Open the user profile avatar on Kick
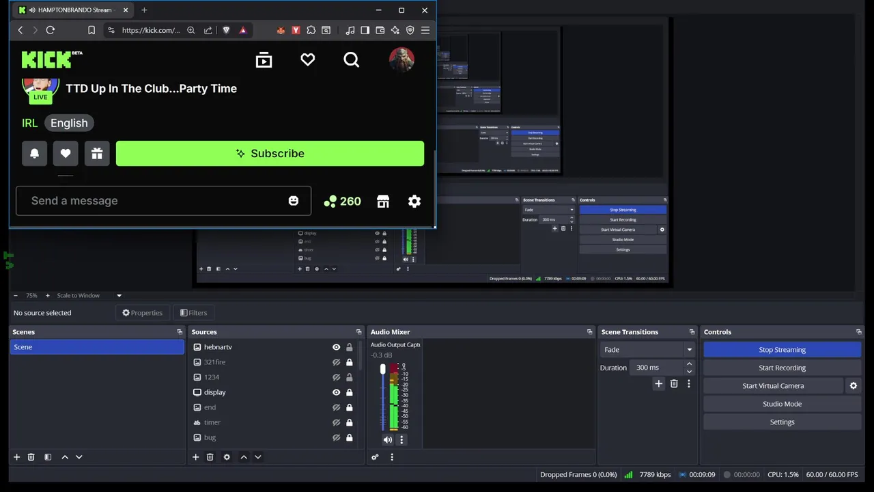 401,59
